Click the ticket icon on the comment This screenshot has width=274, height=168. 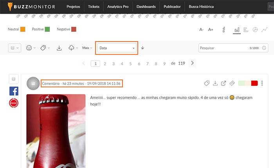(x=232, y=83)
